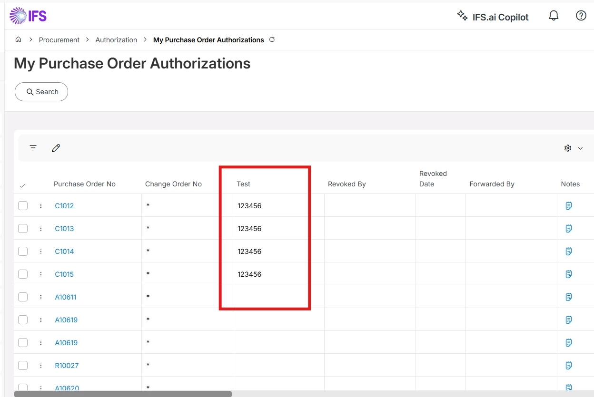Image resolution: width=594 pixels, height=397 pixels.
Task: Select checkbox for row R10027
Action: pyautogui.click(x=23, y=366)
